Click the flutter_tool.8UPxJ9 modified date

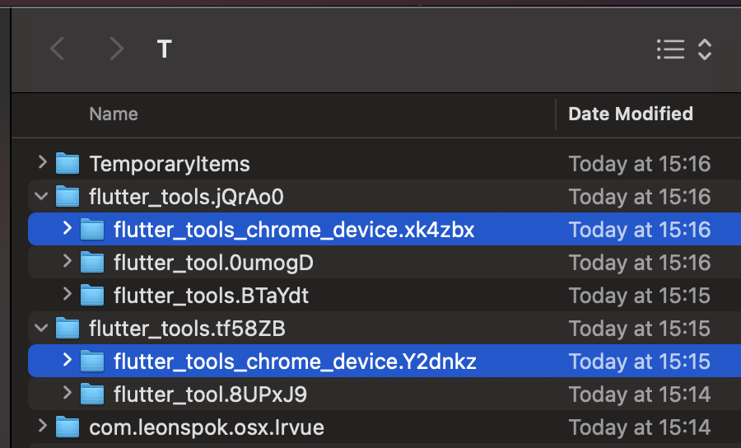pos(640,394)
